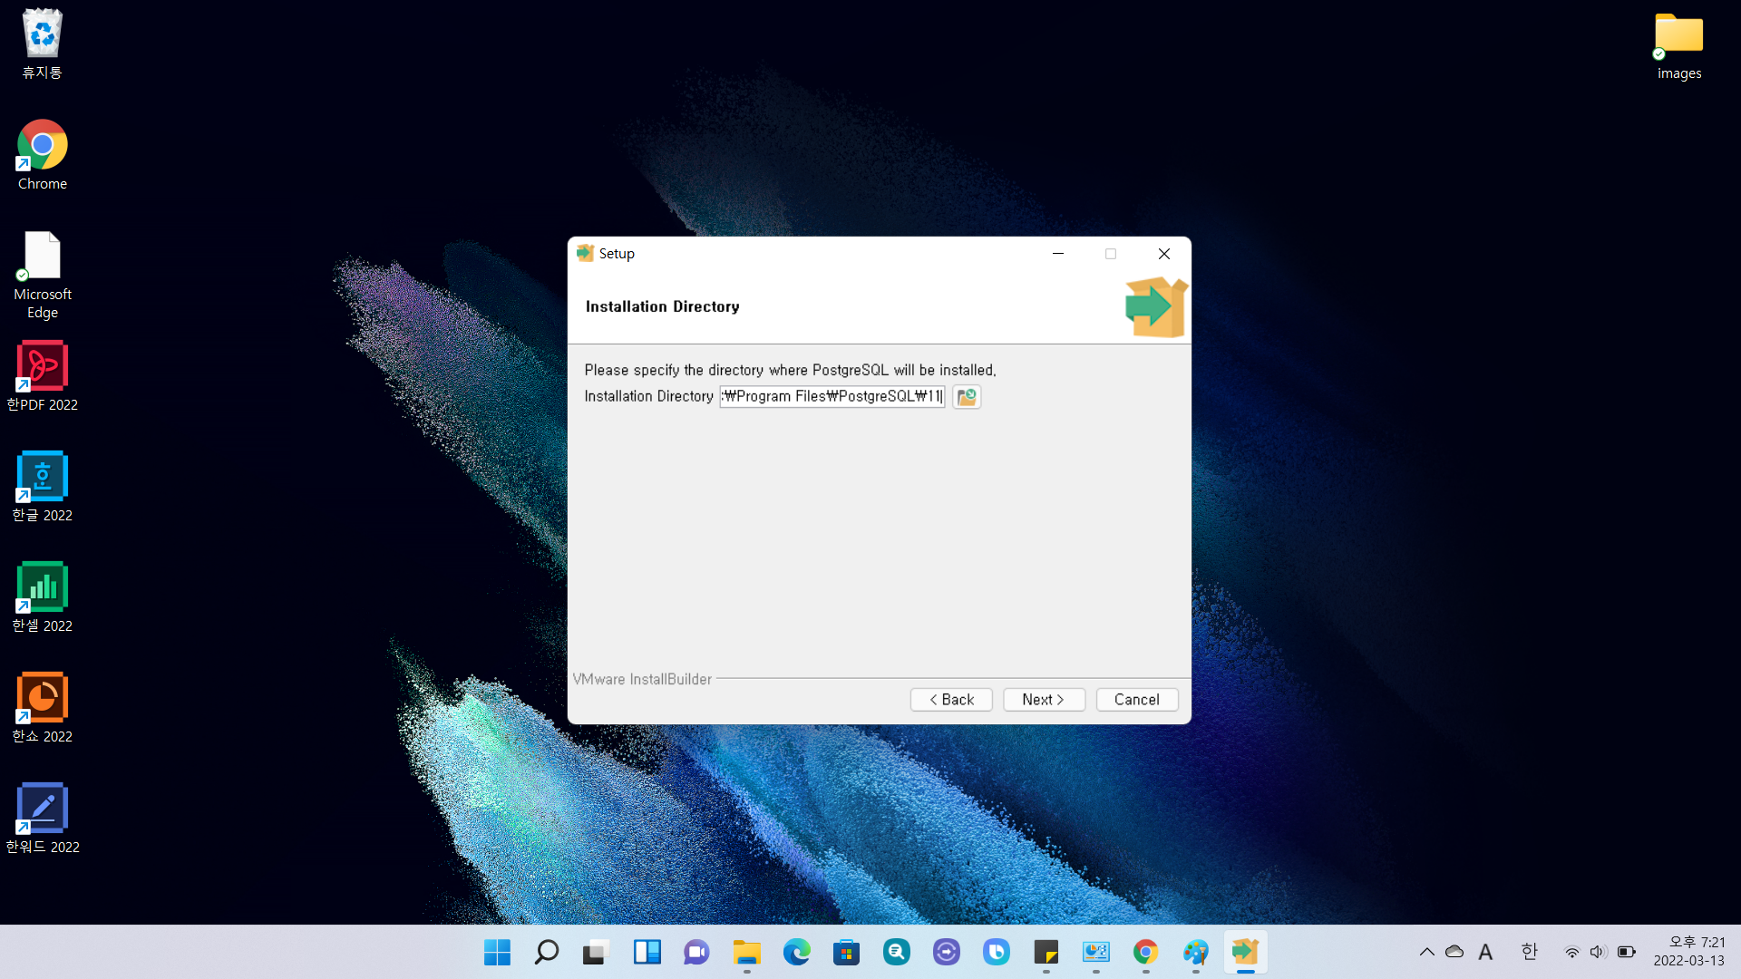This screenshot has height=979, width=1741.
Task: Open taskbar search magnifier
Action: 547,953
